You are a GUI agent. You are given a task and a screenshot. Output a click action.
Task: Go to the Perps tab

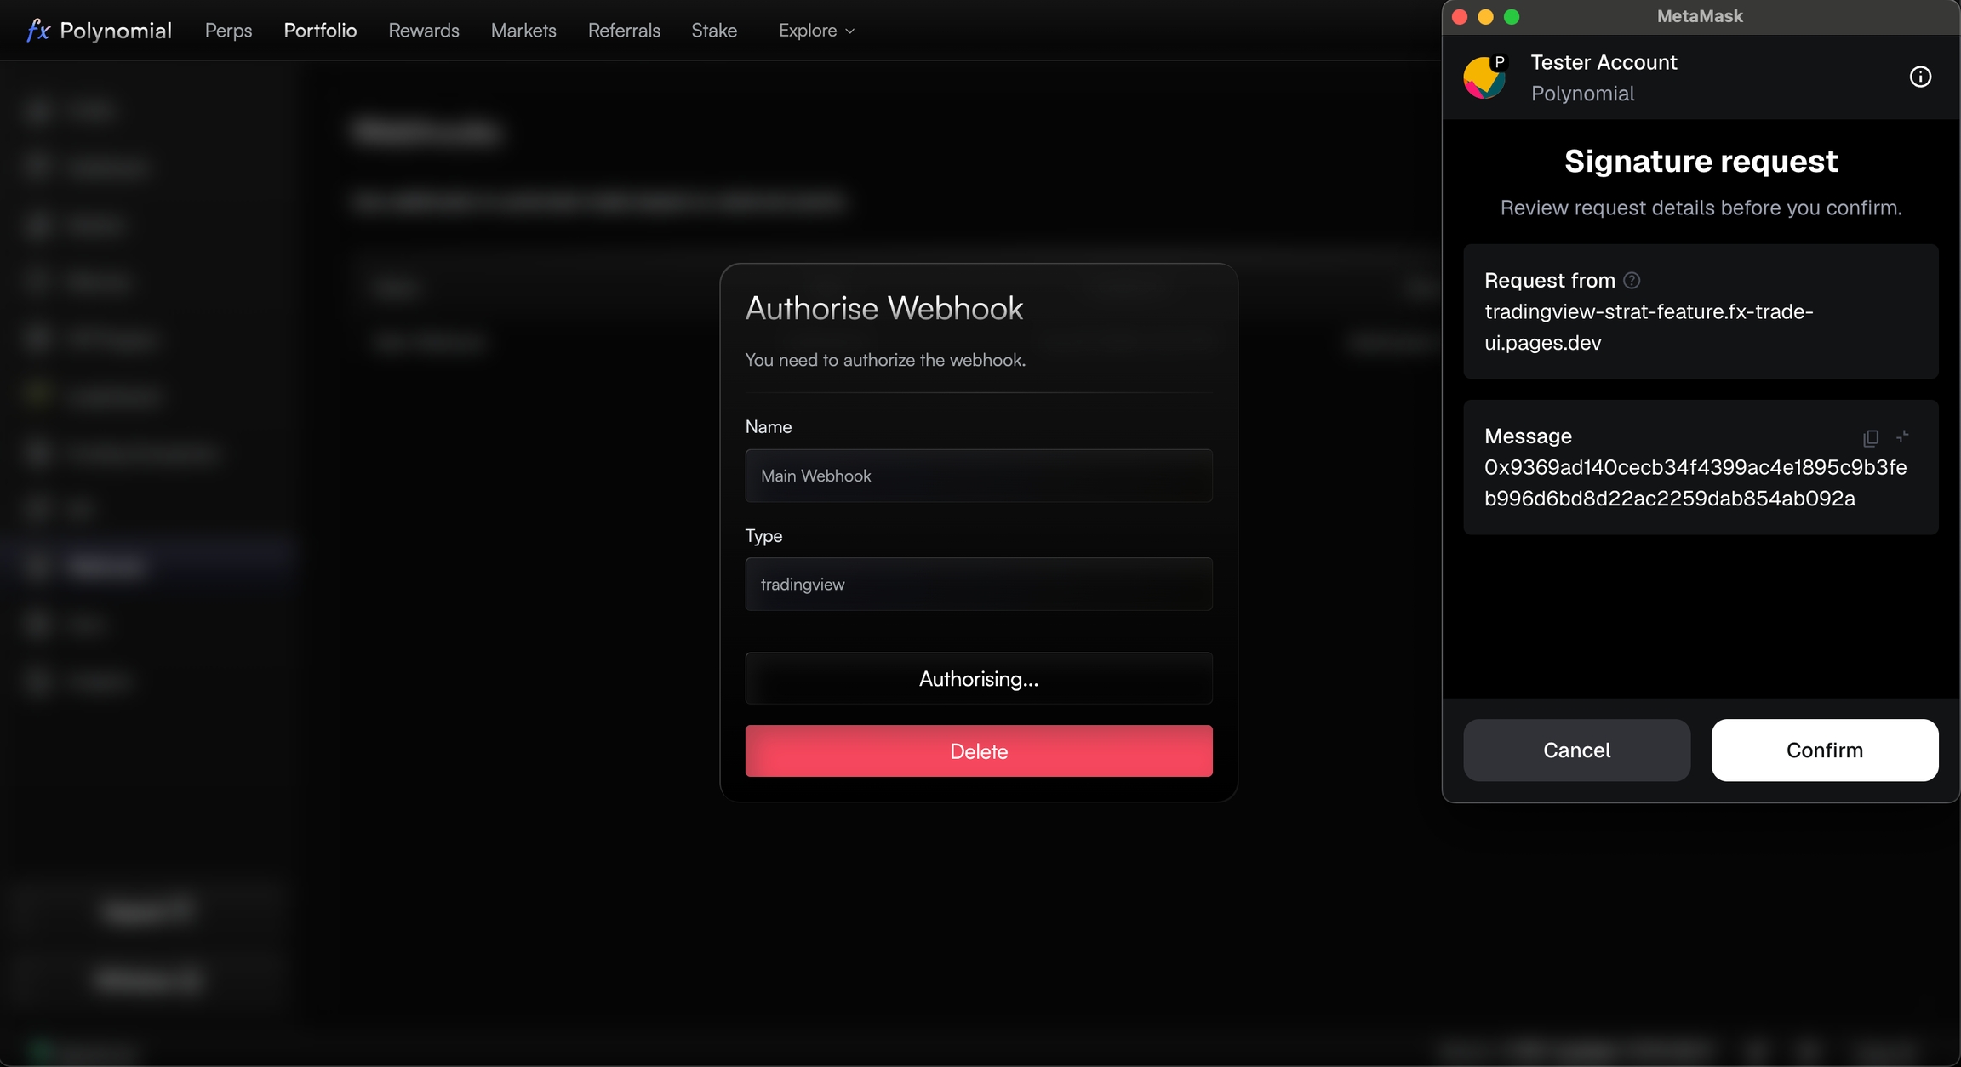point(228,31)
